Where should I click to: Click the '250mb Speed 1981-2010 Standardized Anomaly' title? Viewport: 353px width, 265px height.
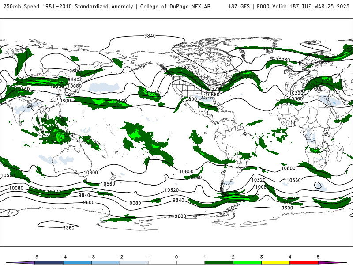coord(68,6)
